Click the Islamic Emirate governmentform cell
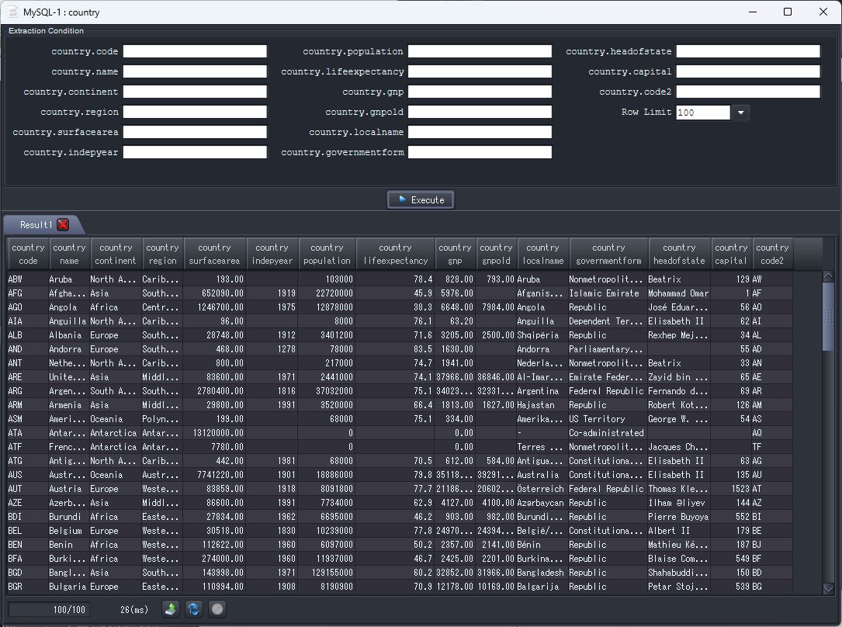Viewport: 842px width, 627px height. (608, 293)
